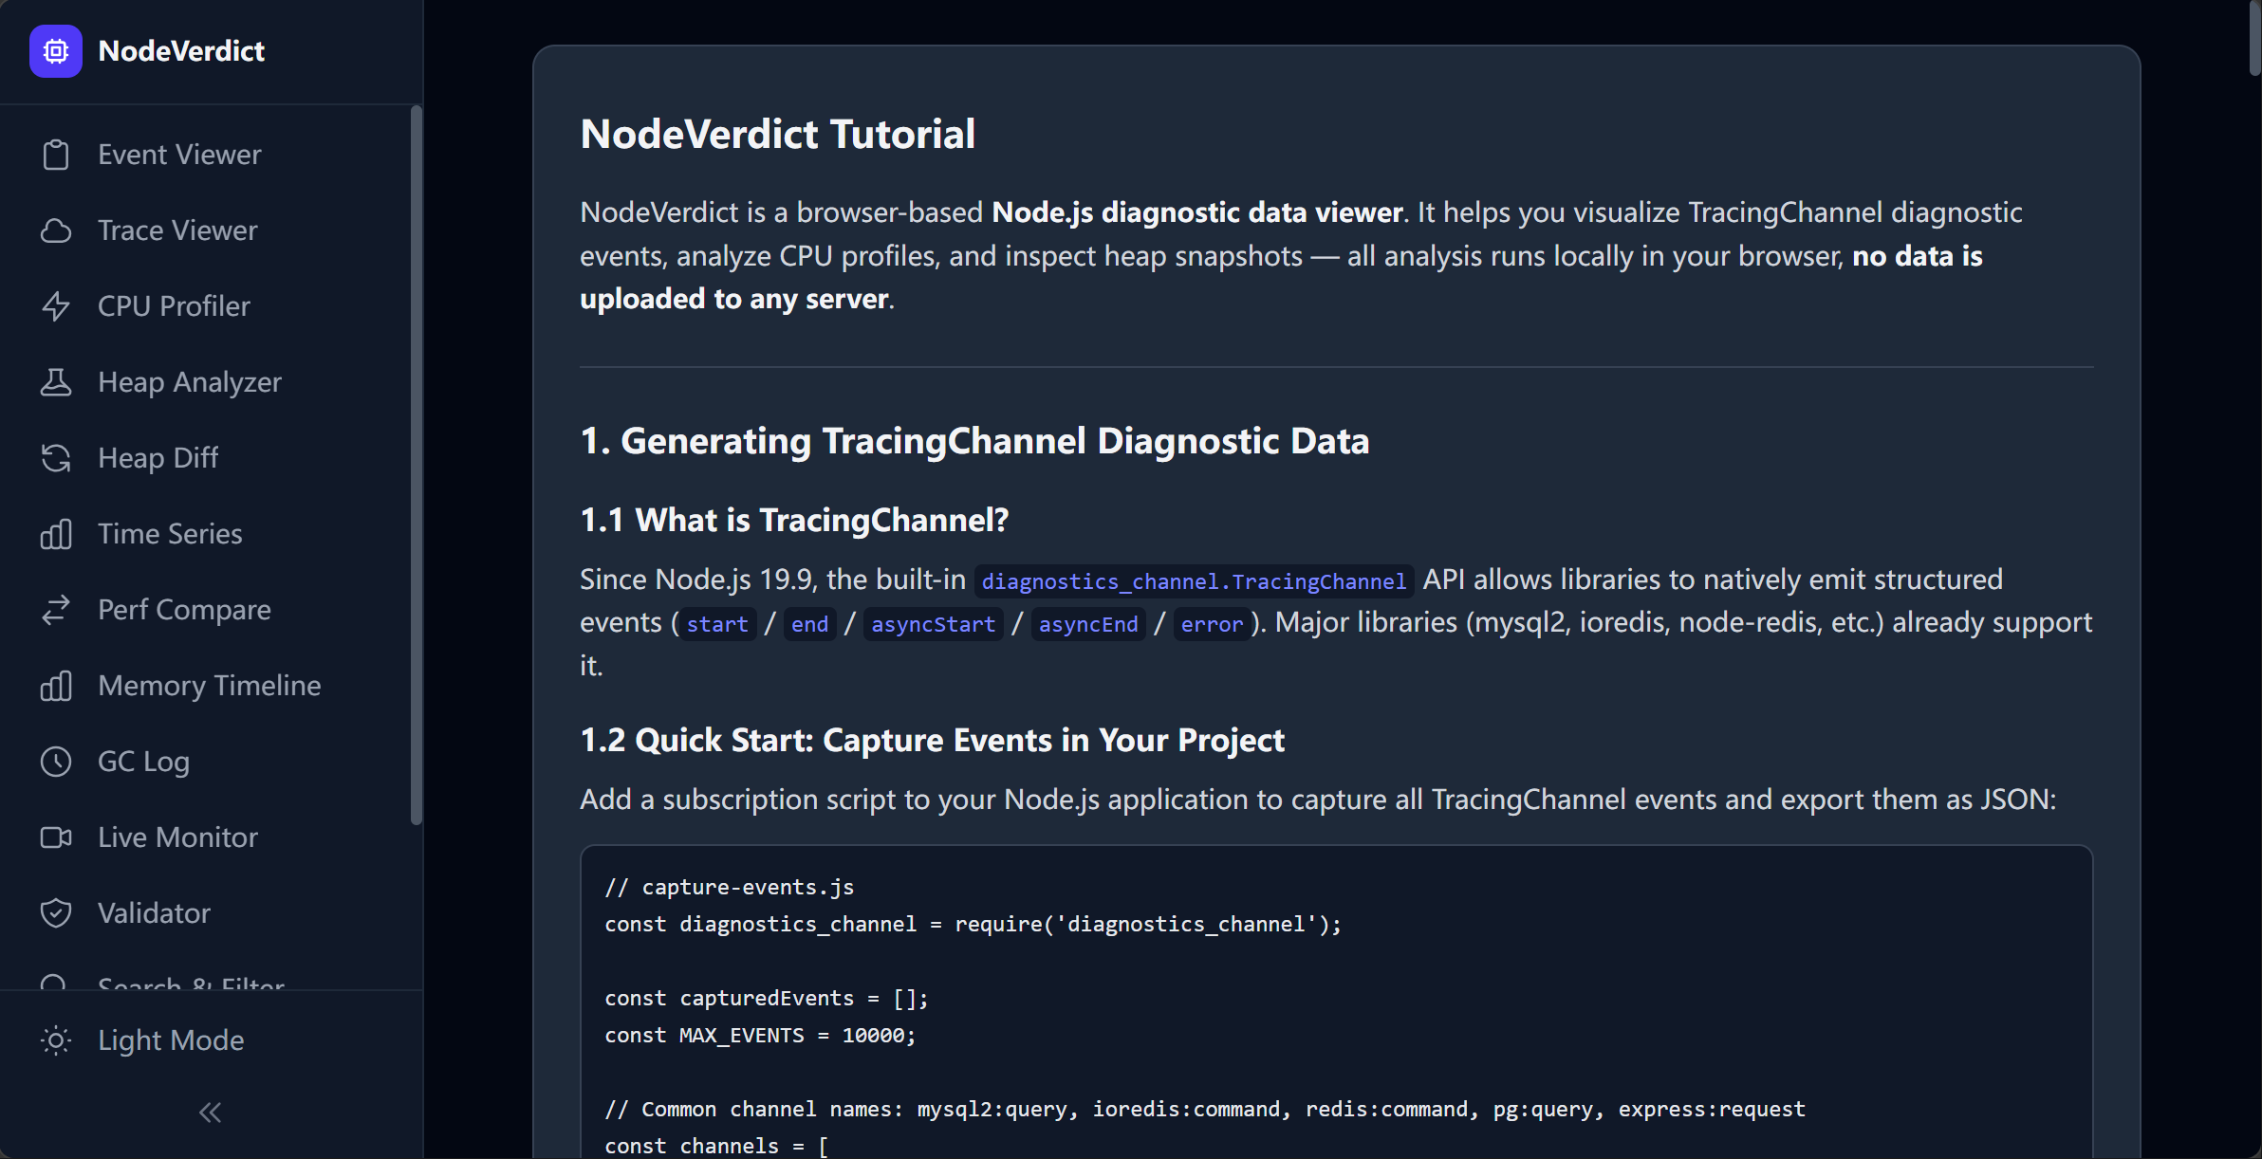Click code line 'const channels = ['

(716, 1146)
